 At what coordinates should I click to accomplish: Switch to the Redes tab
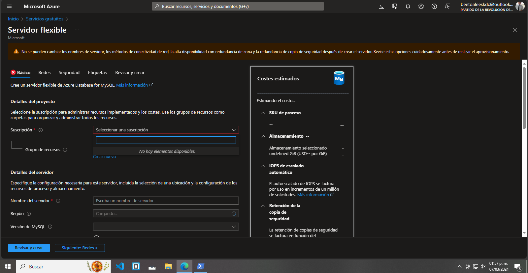tap(45, 72)
